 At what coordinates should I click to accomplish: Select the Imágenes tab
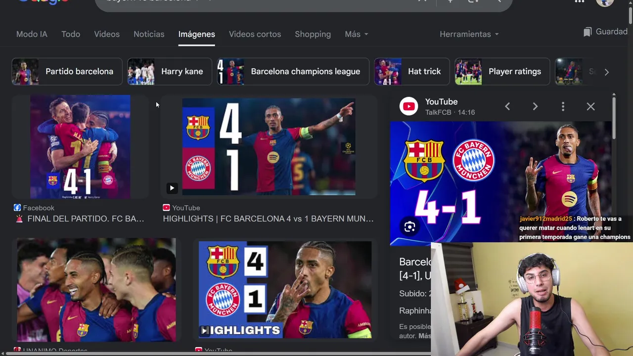[196, 34]
